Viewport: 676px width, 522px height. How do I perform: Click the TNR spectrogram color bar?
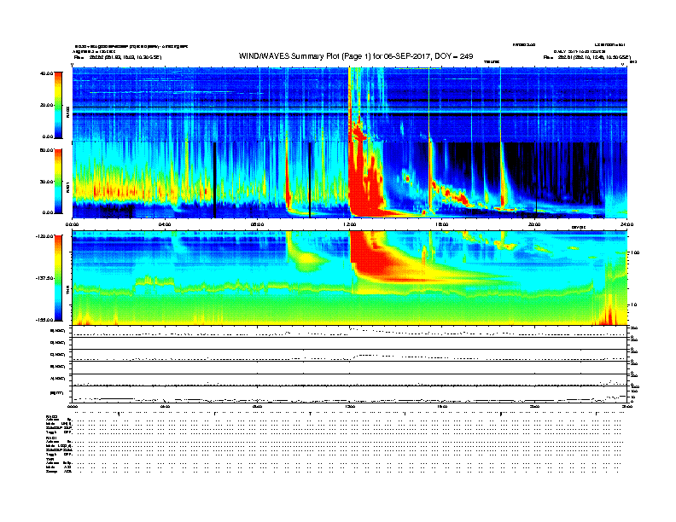point(58,278)
